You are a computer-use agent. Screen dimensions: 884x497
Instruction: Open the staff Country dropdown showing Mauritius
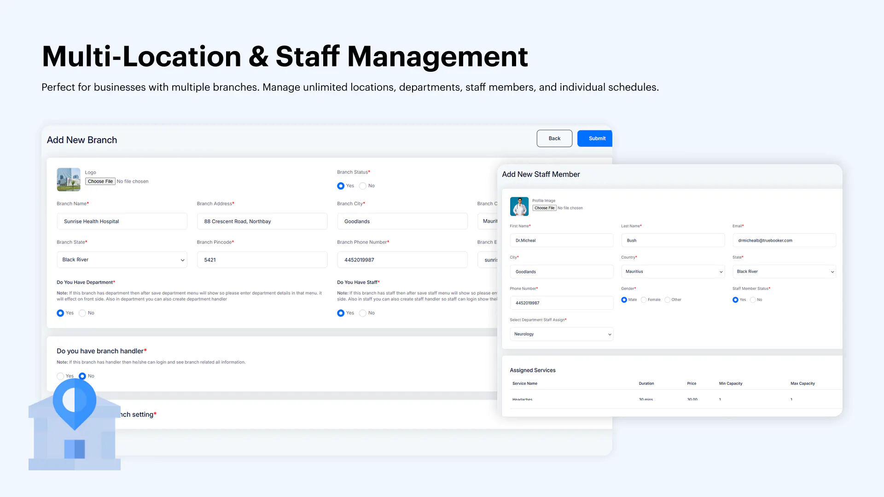(x=673, y=272)
